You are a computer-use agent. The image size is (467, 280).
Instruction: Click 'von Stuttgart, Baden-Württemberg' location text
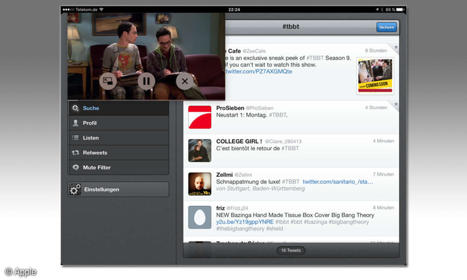click(260, 189)
